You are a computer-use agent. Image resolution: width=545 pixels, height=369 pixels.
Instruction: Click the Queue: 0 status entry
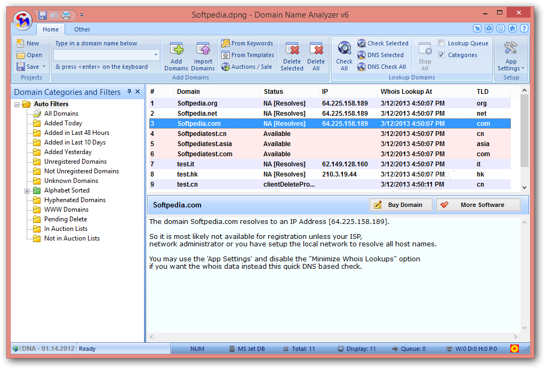click(x=408, y=349)
